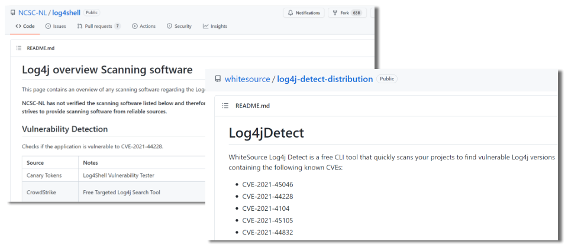The image size is (568, 248).
Task: Click the Issues circle icon
Action: coord(48,26)
